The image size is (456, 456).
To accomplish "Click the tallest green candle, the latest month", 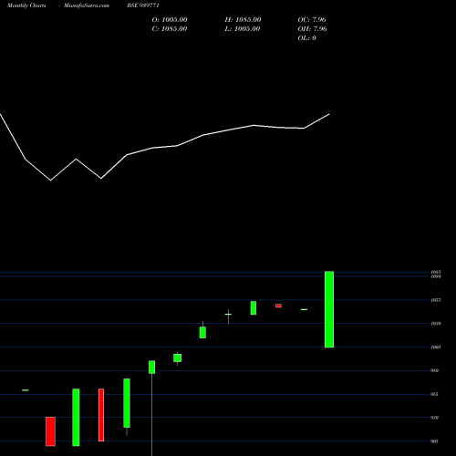I will [329, 309].
